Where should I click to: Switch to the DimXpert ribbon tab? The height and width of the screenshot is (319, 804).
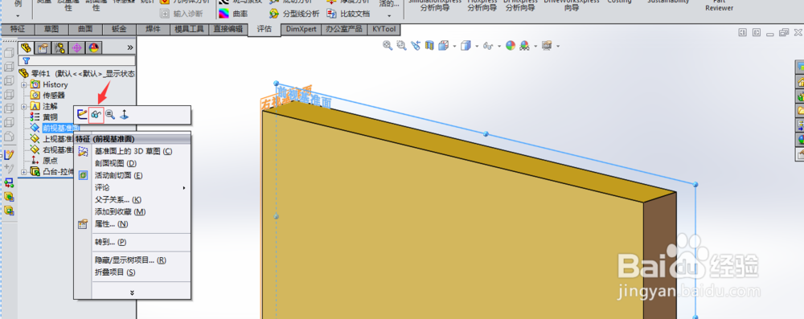pos(301,29)
